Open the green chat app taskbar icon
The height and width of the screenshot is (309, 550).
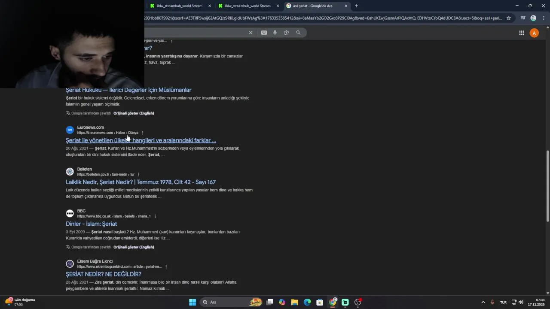[x=345, y=302]
